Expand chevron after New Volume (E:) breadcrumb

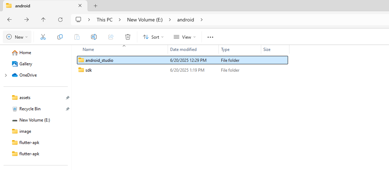[170, 20]
